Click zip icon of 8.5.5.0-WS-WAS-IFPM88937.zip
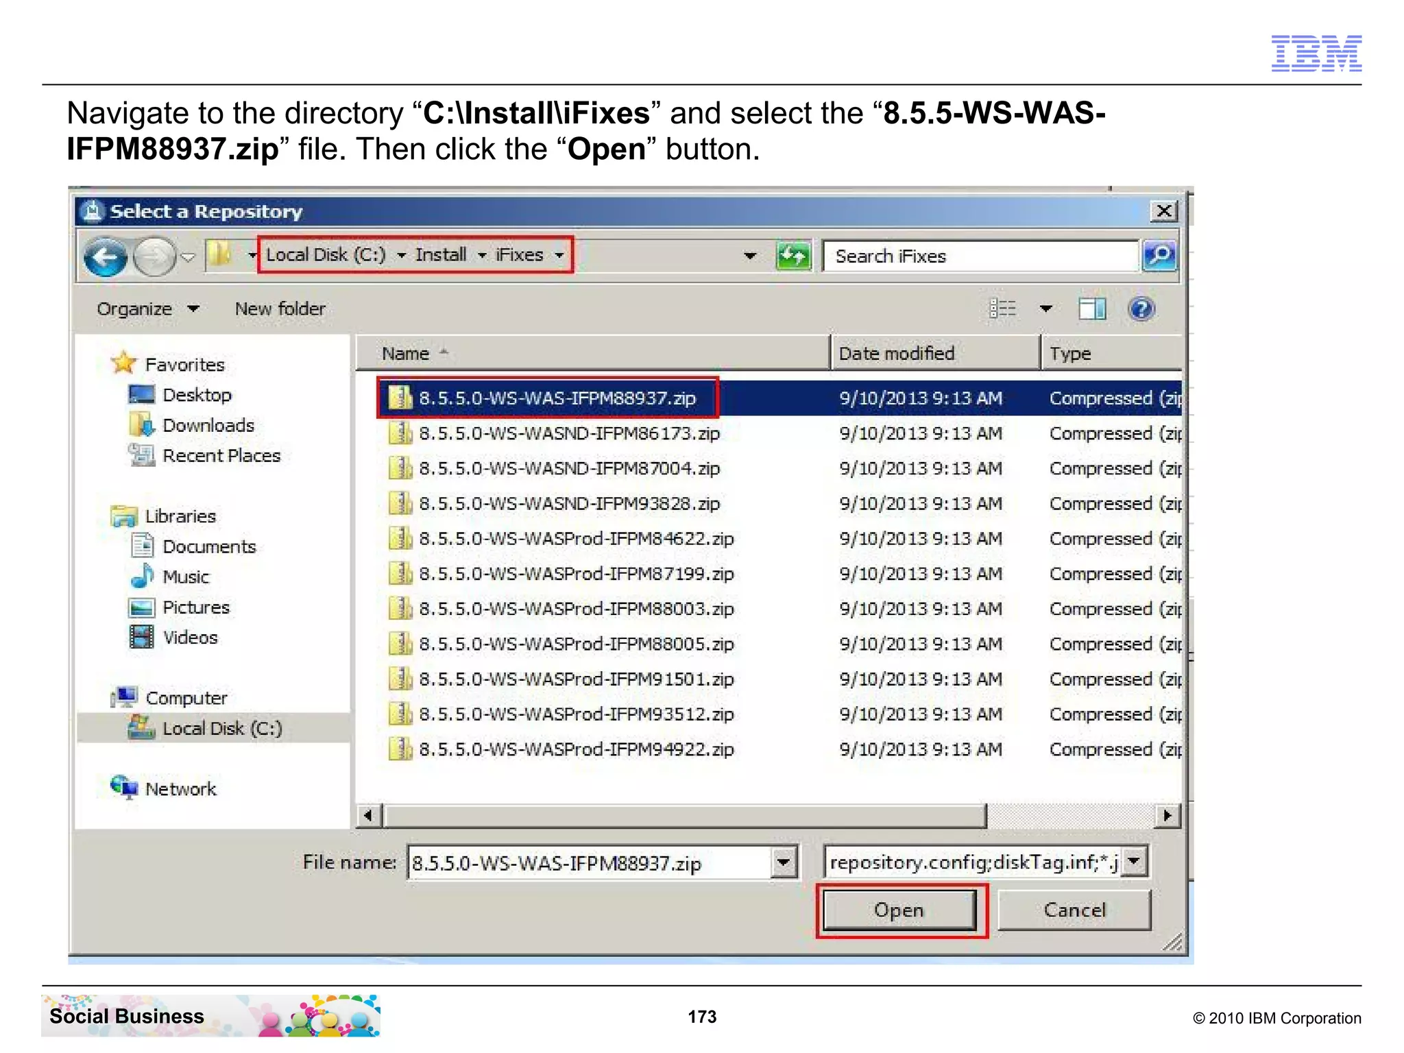1404x1053 pixels. (400, 398)
